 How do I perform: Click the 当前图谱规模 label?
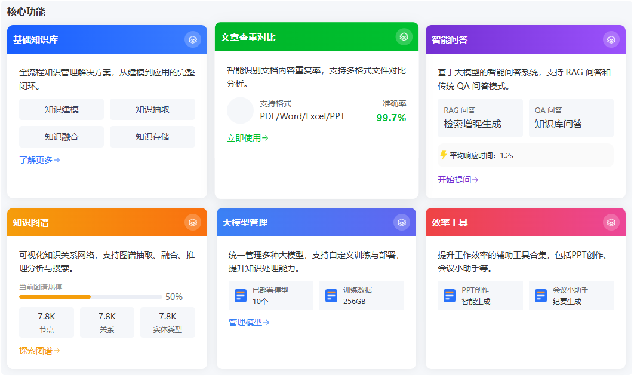[x=41, y=287]
